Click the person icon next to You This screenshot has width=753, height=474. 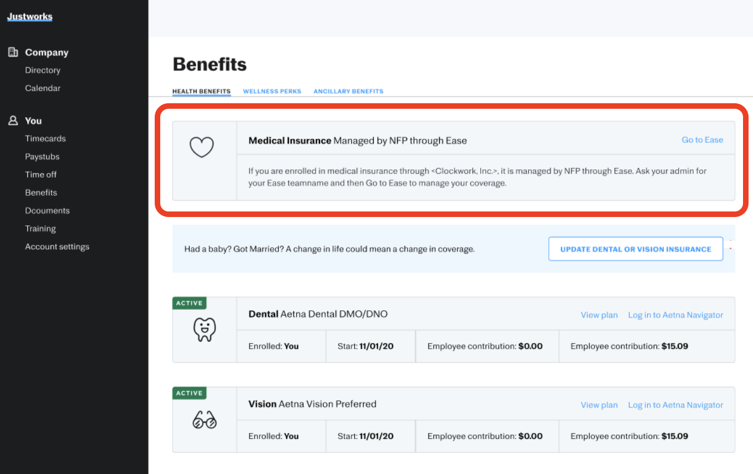pos(12,120)
